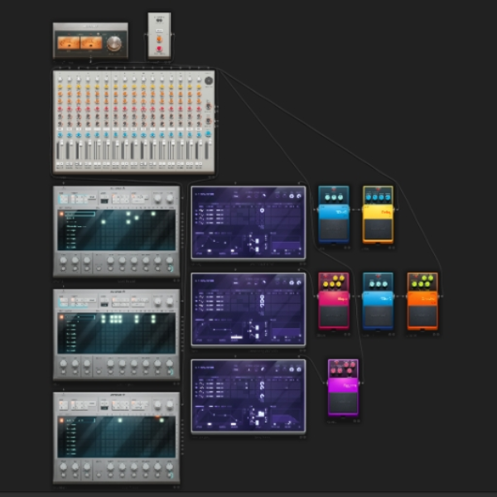Viewport: 497px width, 497px height.
Task: Click the orange pedal's footswitch
Action: pyautogui.click(x=422, y=316)
